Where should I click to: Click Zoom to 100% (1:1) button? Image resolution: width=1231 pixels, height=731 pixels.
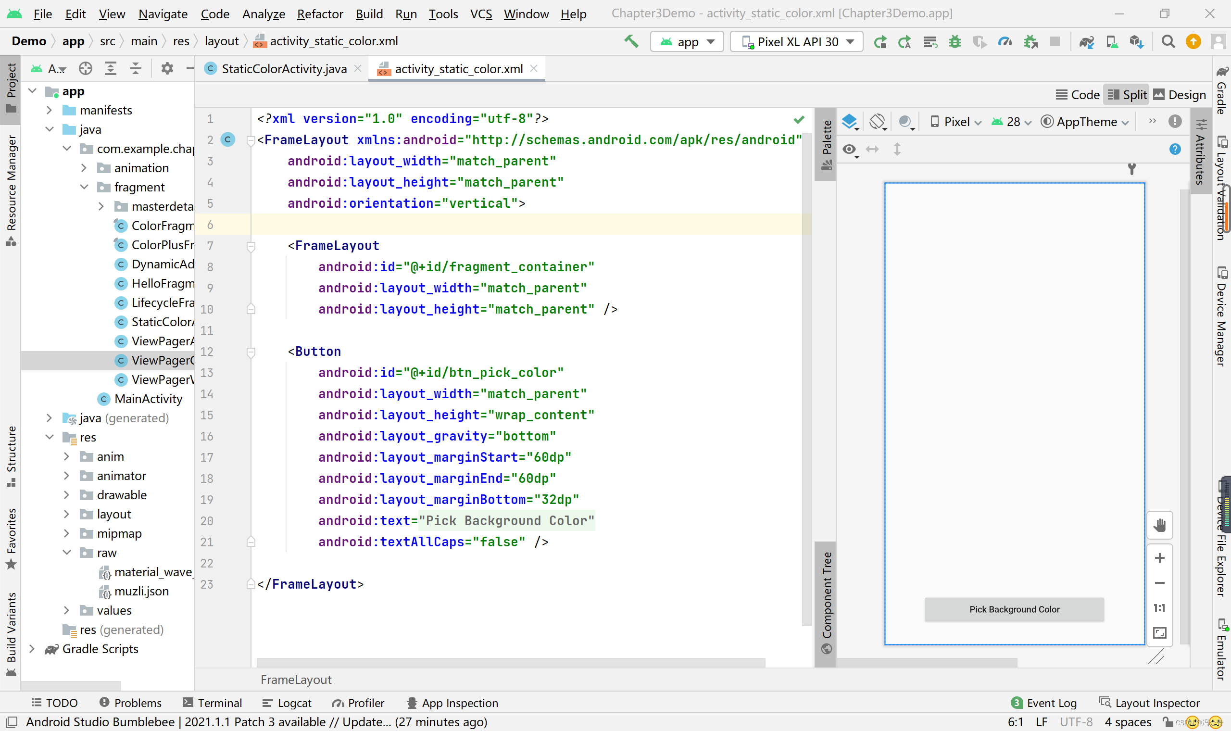pyautogui.click(x=1160, y=608)
